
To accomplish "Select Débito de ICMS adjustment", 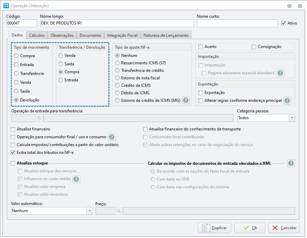I will click(117, 93).
